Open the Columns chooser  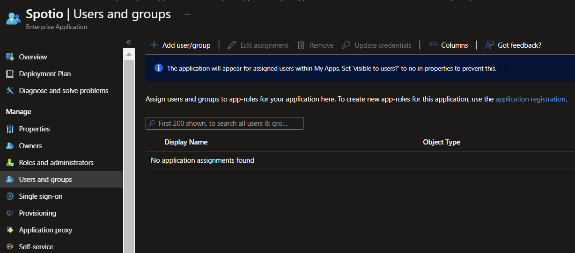click(449, 45)
